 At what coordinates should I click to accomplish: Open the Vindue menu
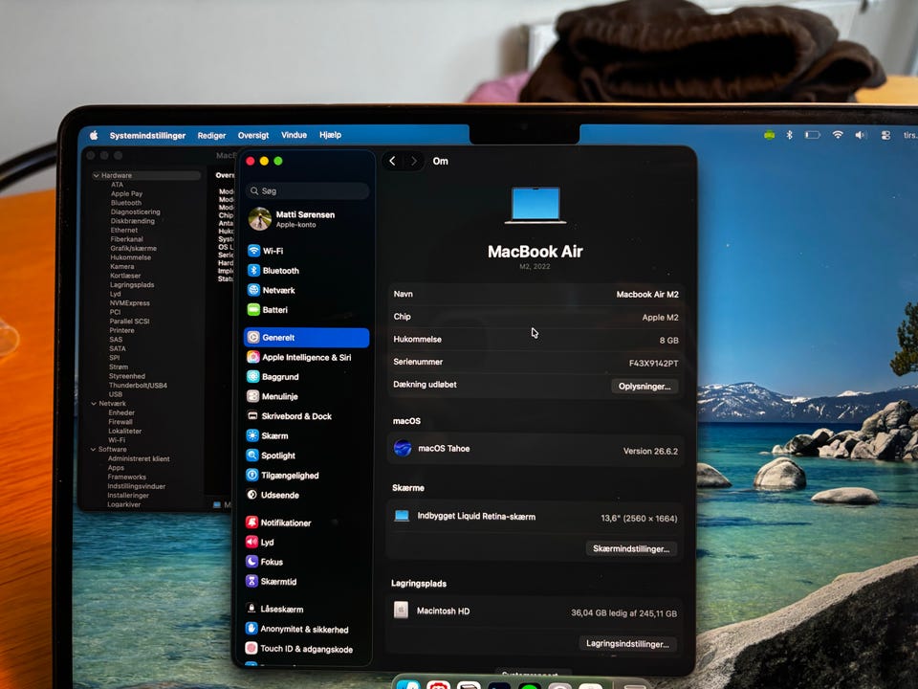click(x=294, y=135)
